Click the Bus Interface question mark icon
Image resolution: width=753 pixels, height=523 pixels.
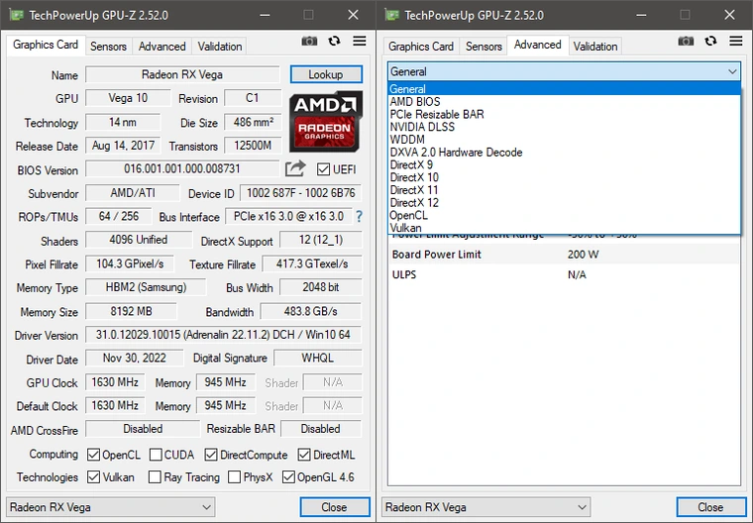click(359, 217)
